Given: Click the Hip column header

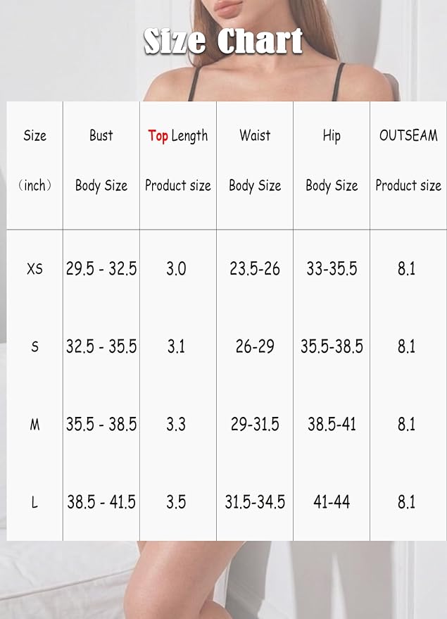Looking at the screenshot, I should [332, 136].
